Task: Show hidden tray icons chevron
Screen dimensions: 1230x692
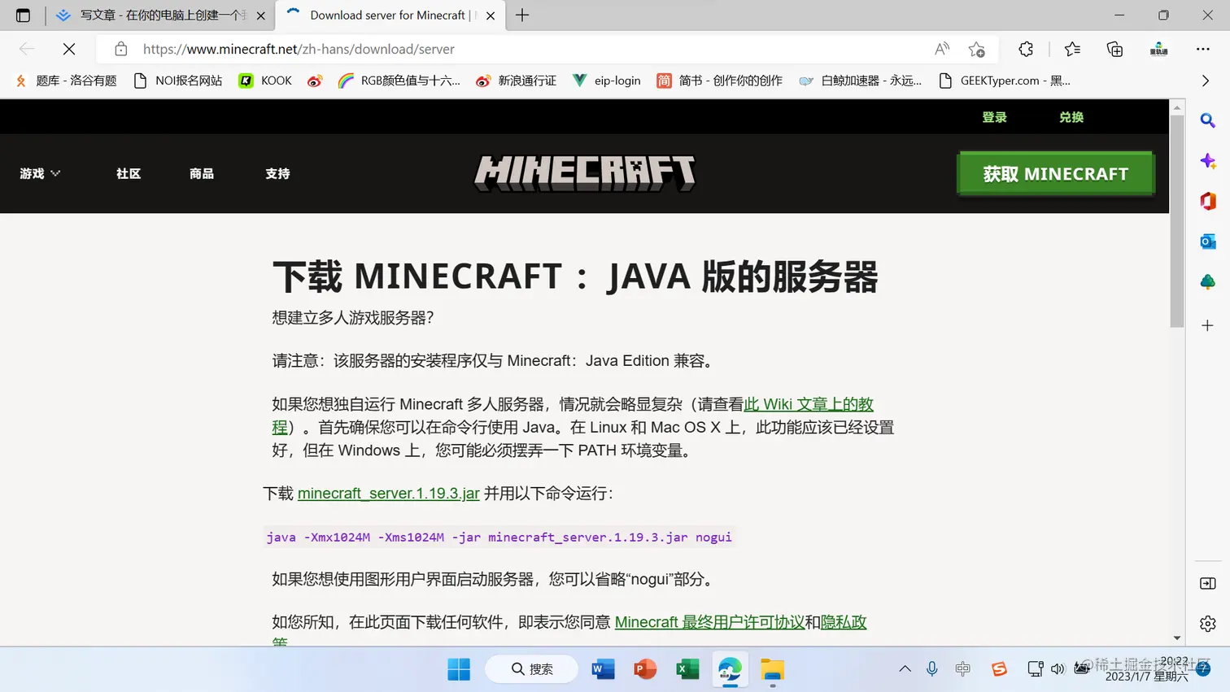Action: pos(905,668)
